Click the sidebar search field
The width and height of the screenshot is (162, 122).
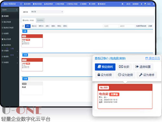[9, 10]
